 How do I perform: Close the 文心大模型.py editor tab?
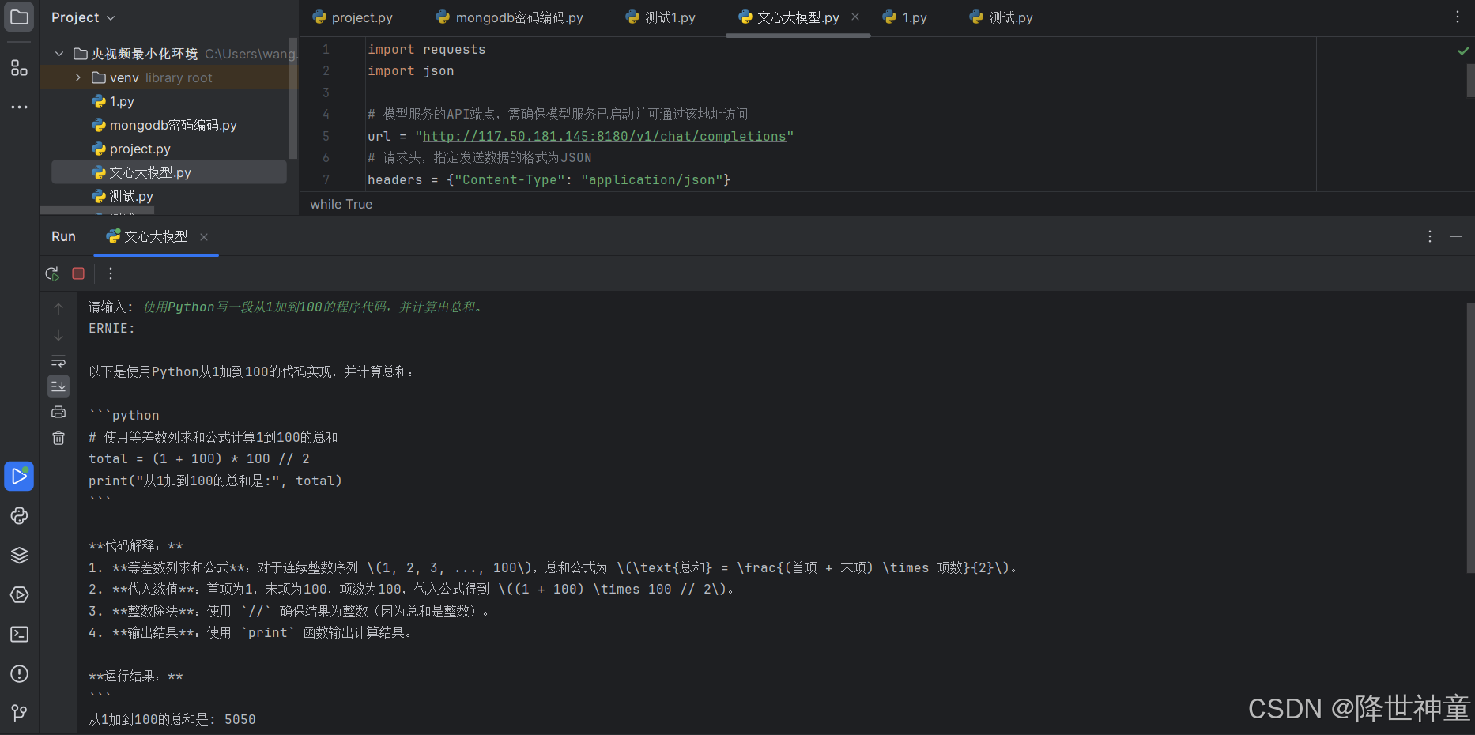(x=855, y=17)
